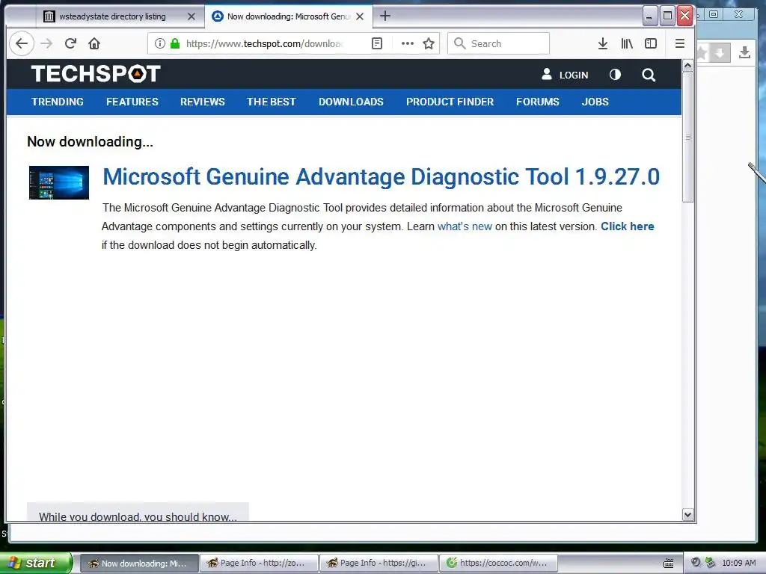Select Now downloading taskbar button

139,564
